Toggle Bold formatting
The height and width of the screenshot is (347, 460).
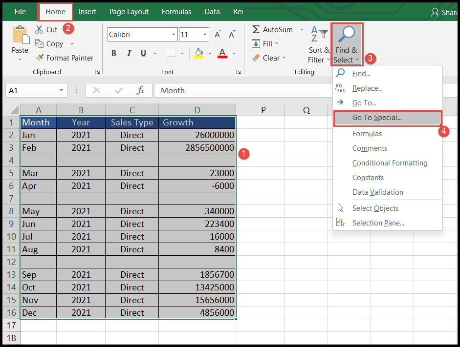pyautogui.click(x=114, y=53)
